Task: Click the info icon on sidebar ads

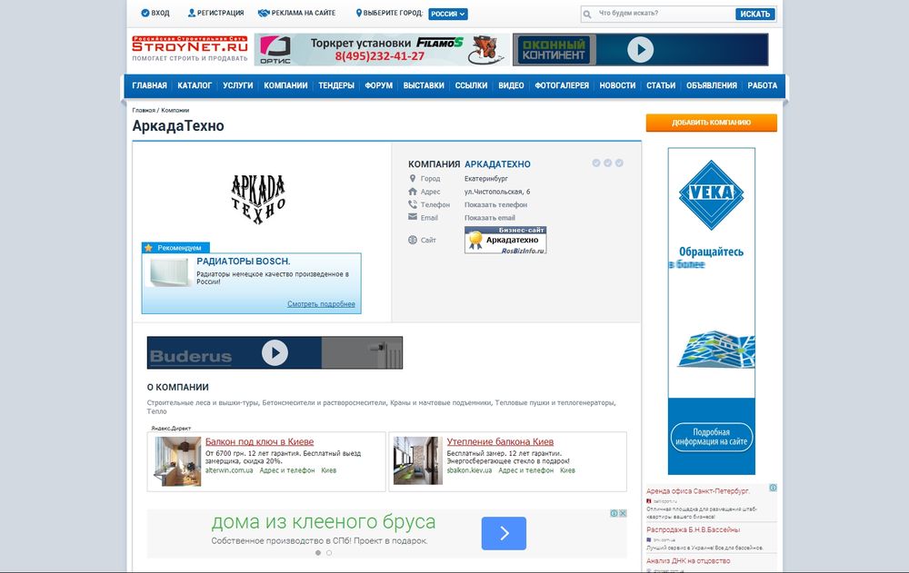Action: click(x=773, y=488)
